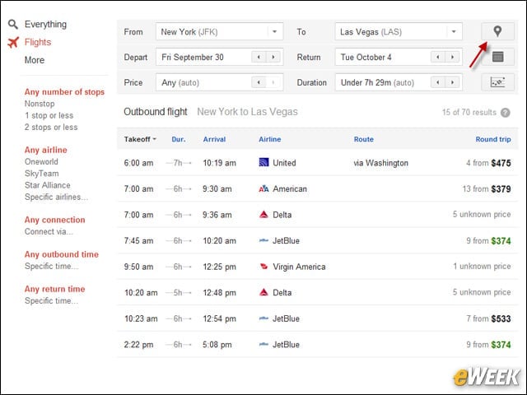The height and width of the screenshot is (395, 527).
Task: Select the 7:45 am JetBlue price $374
Action: [501, 241]
